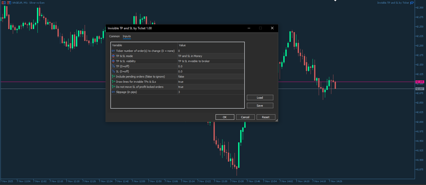Click the OK button

(x=225, y=117)
